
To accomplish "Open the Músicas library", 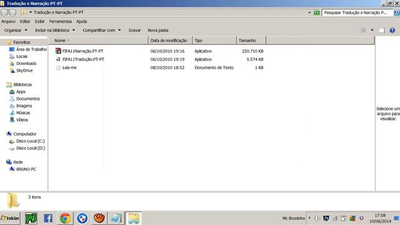I will coord(23,112).
